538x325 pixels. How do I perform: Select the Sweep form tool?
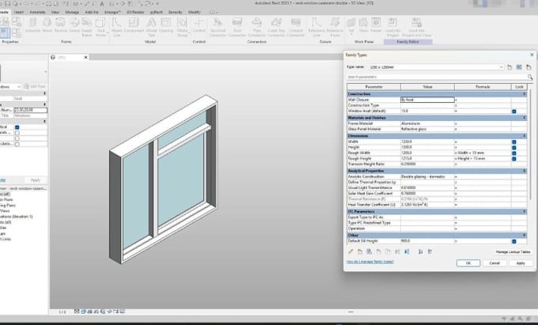(x=74, y=26)
